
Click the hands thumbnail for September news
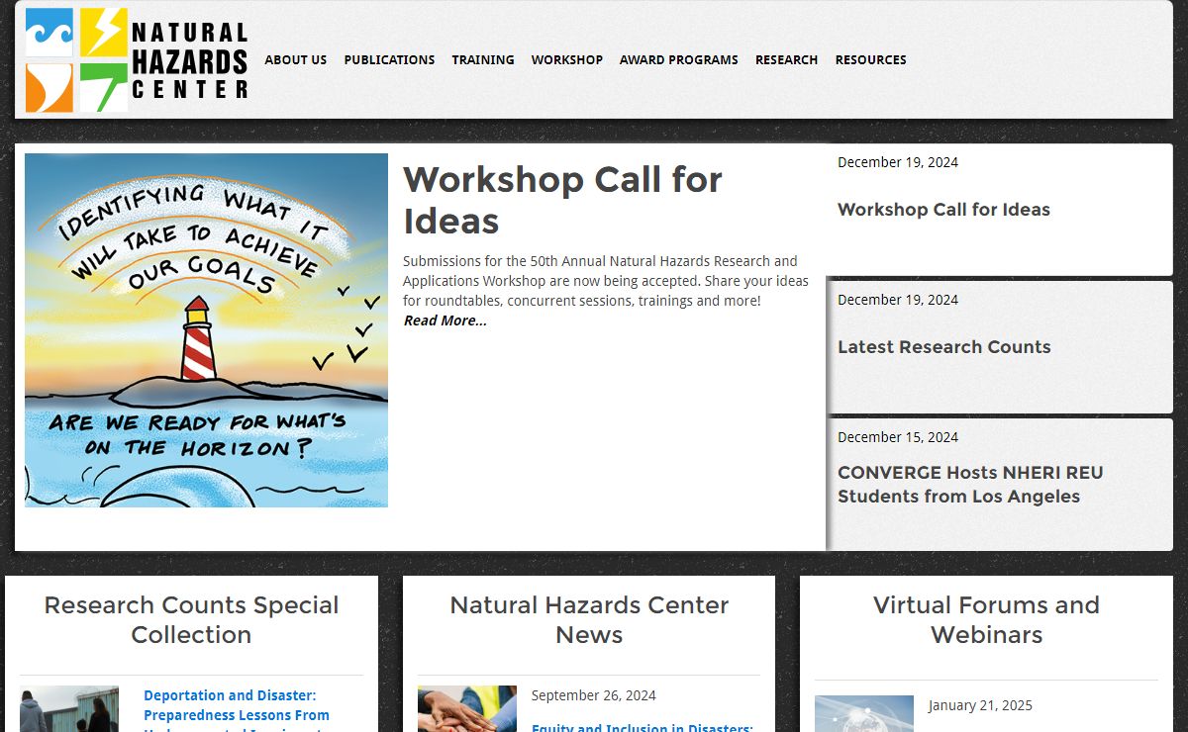[x=467, y=708]
